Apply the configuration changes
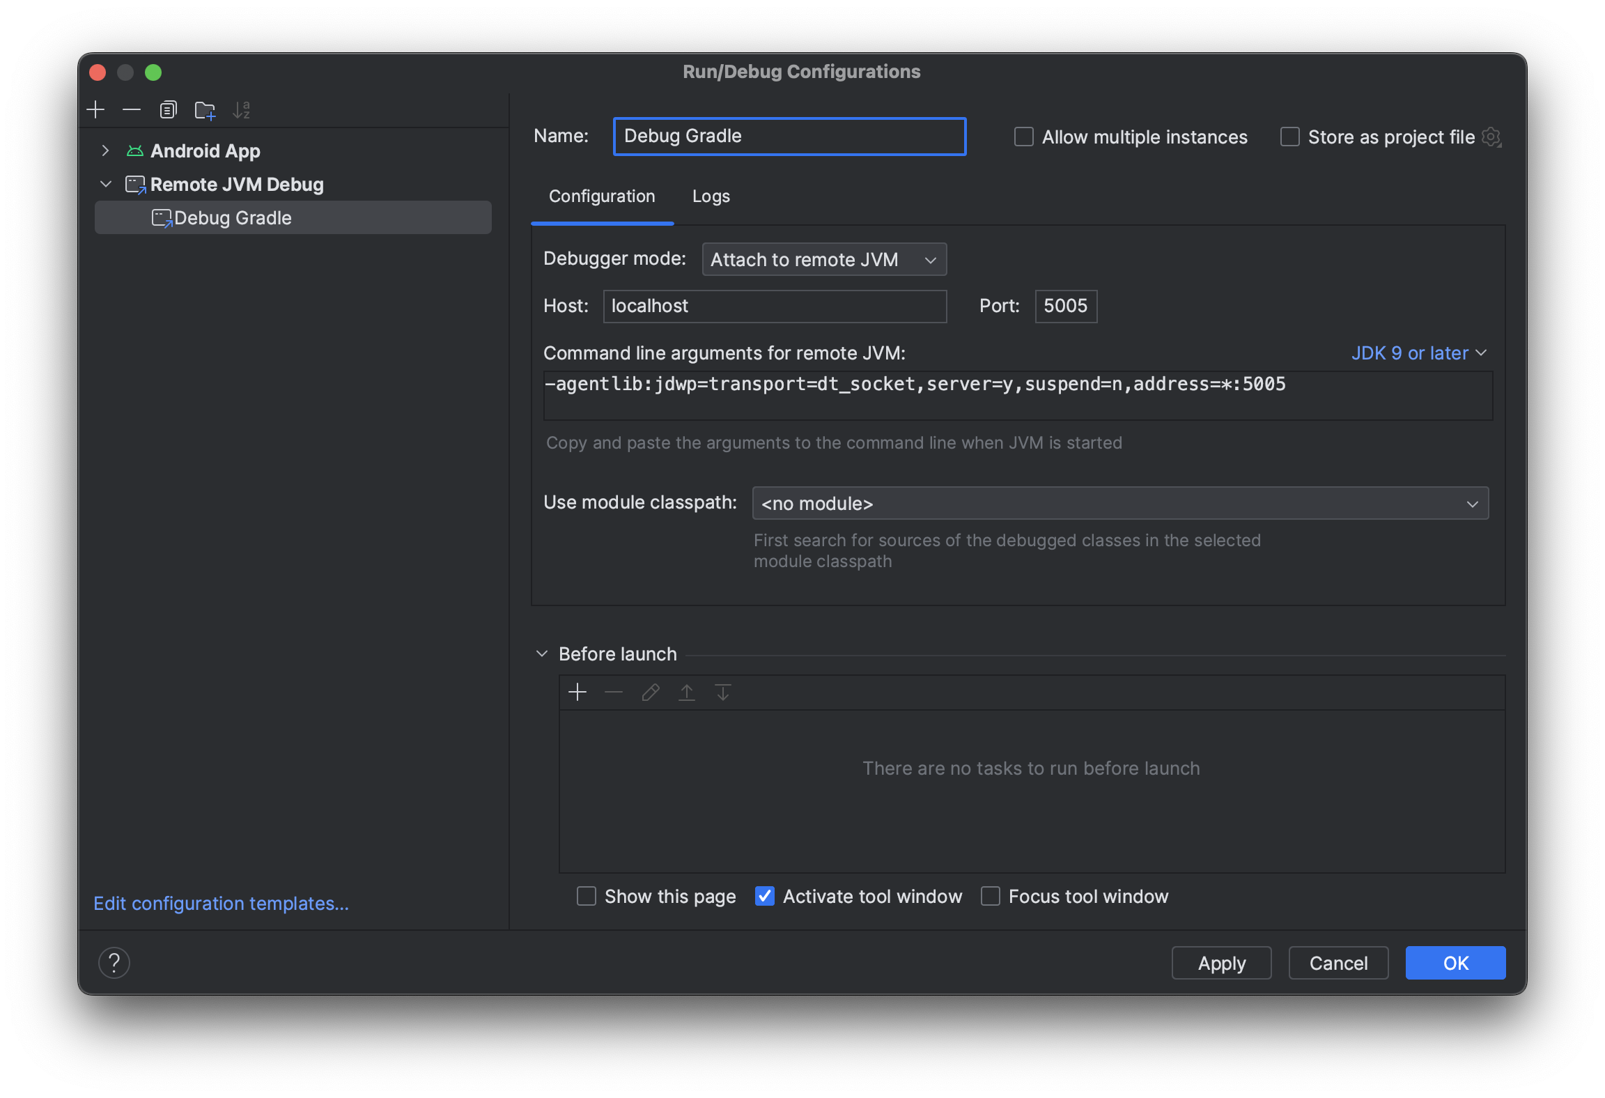 (1220, 963)
